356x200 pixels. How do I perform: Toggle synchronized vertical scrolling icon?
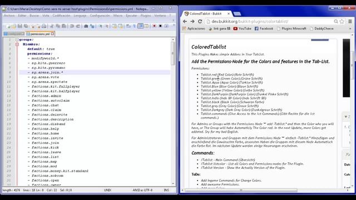114,26
